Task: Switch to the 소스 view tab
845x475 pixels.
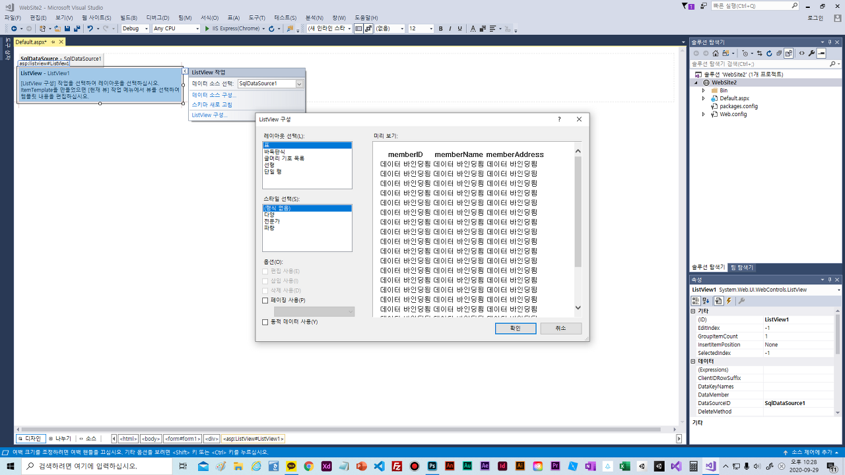Action: tap(87, 439)
